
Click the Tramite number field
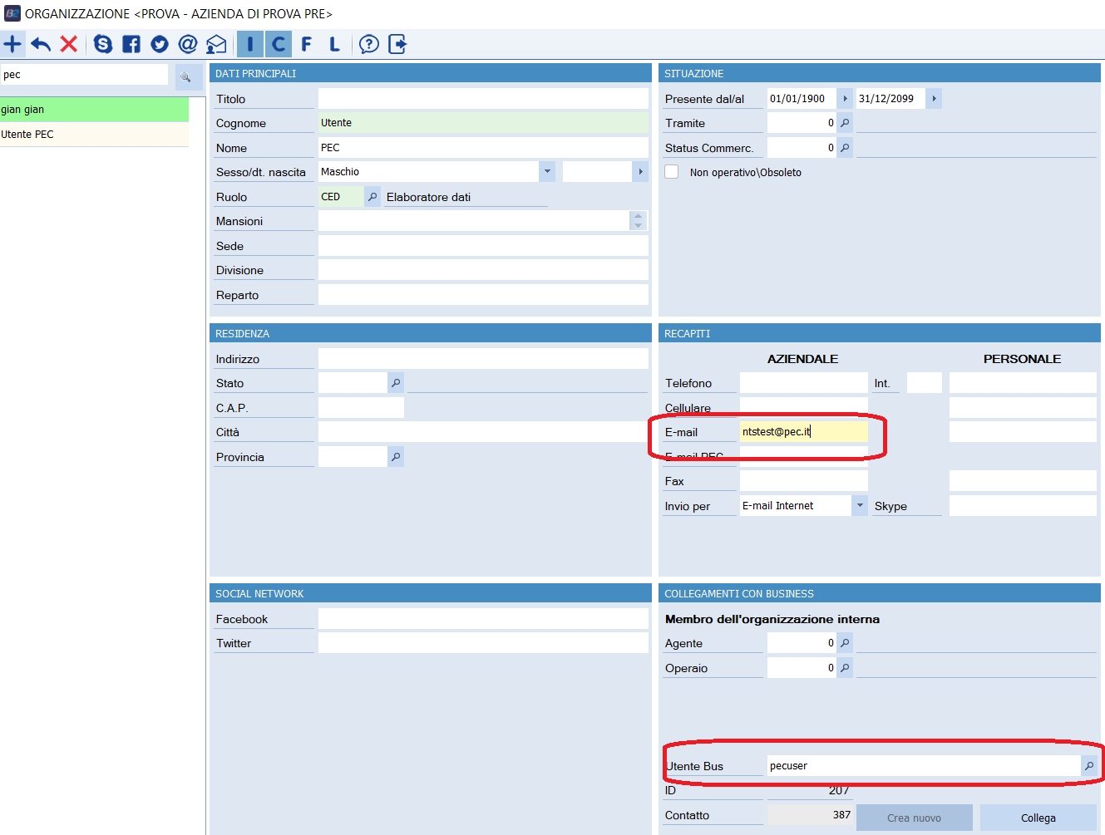coord(802,123)
